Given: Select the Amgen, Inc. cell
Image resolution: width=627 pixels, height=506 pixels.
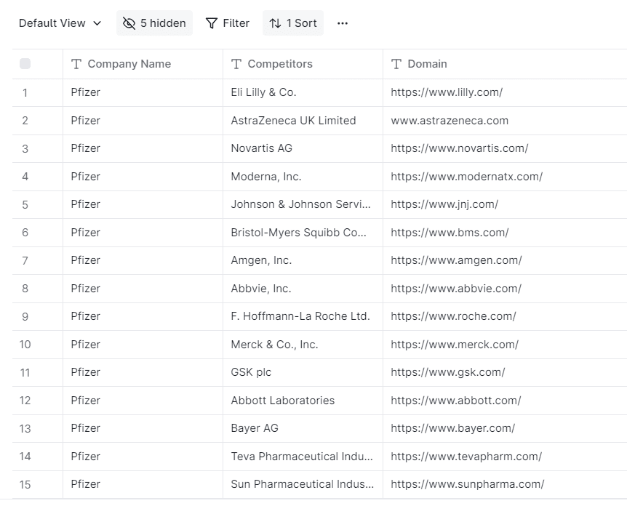Looking at the screenshot, I should (x=303, y=260).
